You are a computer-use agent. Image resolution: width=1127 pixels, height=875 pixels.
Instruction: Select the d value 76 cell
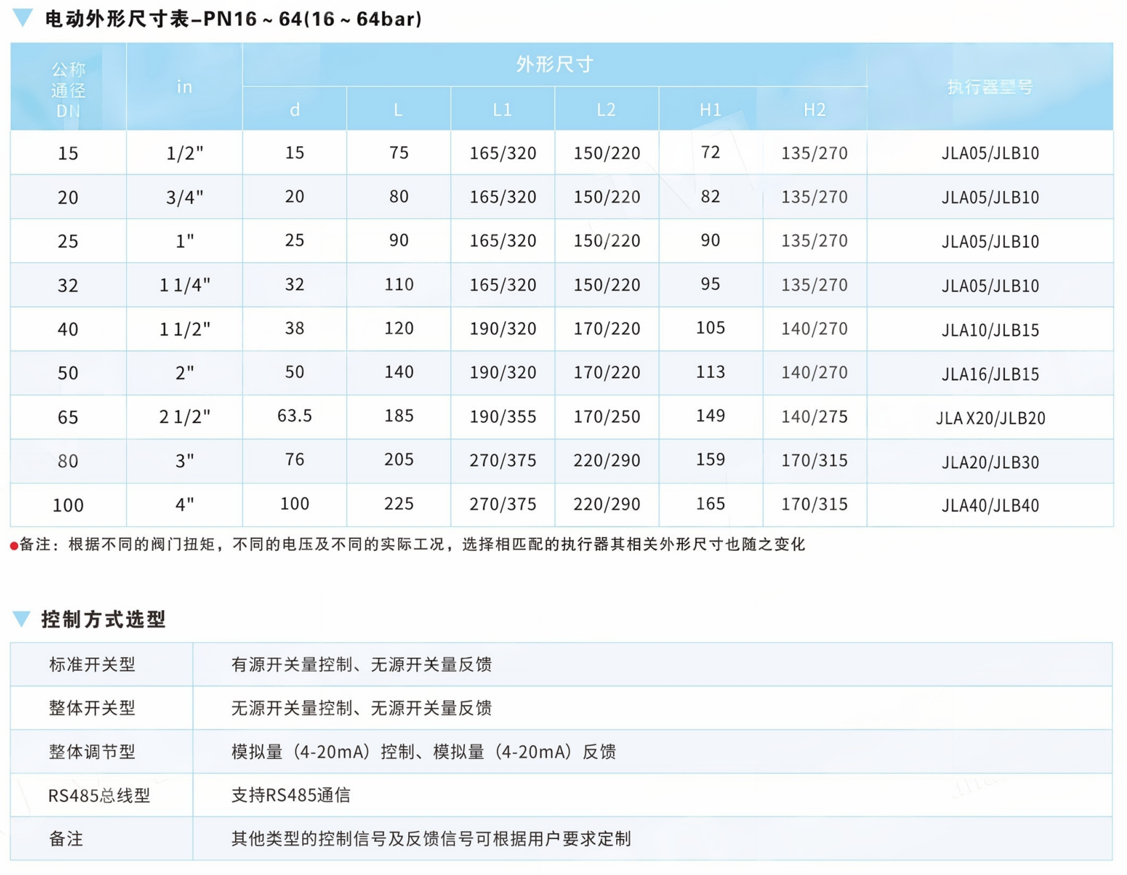(x=295, y=461)
